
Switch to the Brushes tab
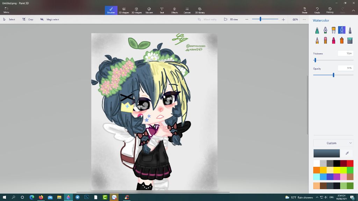point(111,10)
